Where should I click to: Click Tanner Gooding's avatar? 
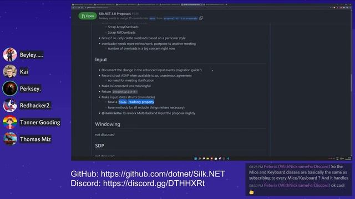[x=10, y=122]
